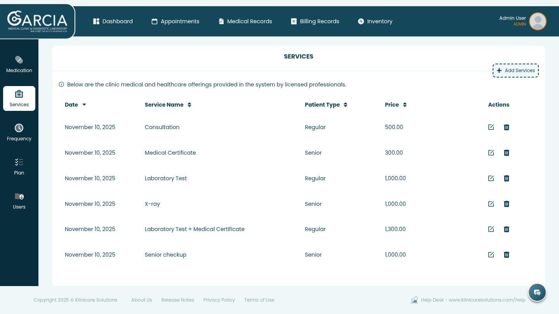This screenshot has height=314, width=559.
Task: Click the Garcia clinic logo
Action: point(37,21)
